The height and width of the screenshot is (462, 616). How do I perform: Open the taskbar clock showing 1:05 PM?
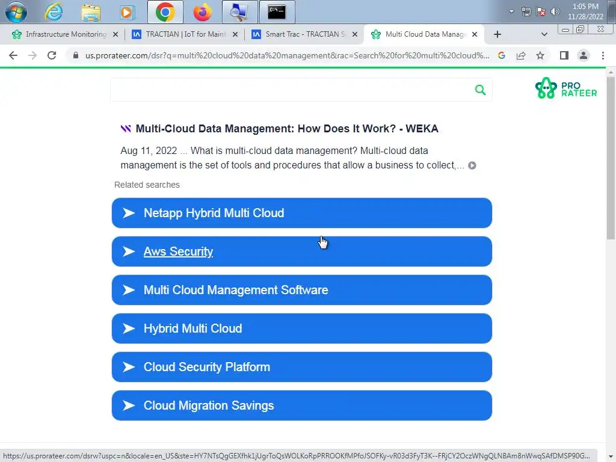[x=585, y=11]
